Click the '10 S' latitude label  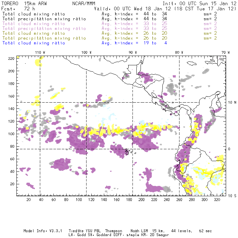pos(232,196)
